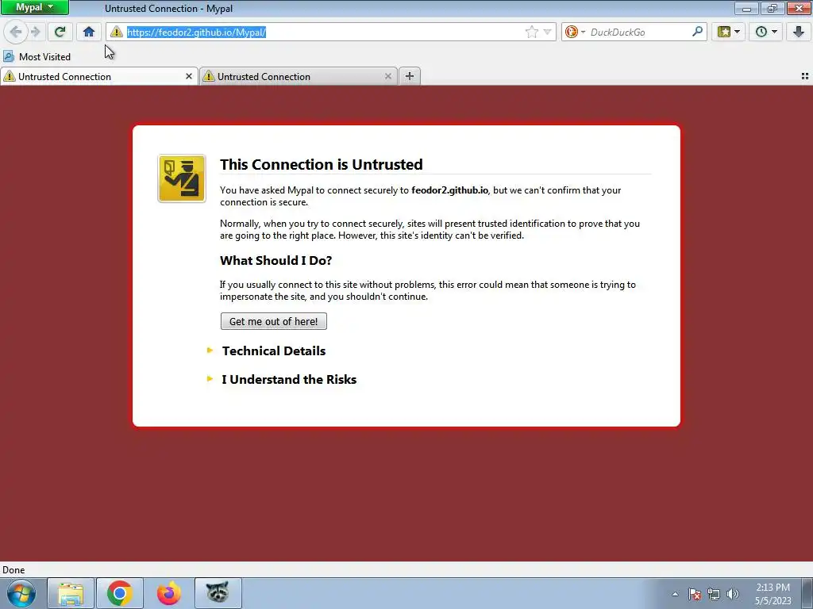
Task: Go forward with the forward arrow
Action: click(36, 32)
